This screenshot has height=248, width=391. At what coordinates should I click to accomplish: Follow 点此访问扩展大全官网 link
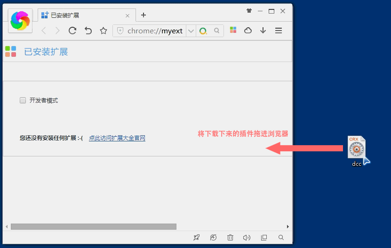tap(117, 138)
